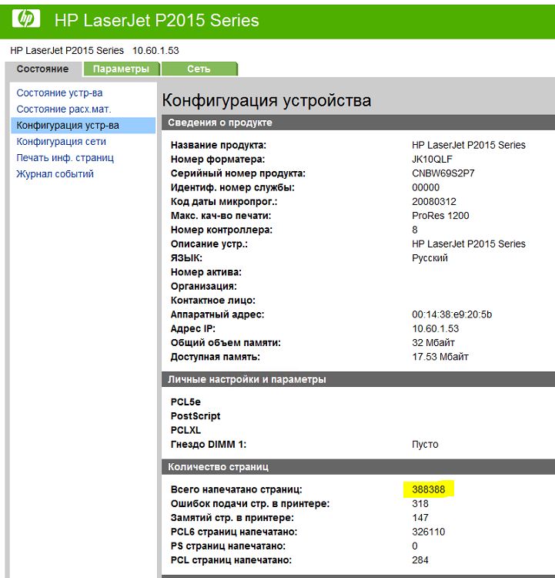Click the formatter number JK10QLF
This screenshot has width=555, height=578.
(x=432, y=160)
